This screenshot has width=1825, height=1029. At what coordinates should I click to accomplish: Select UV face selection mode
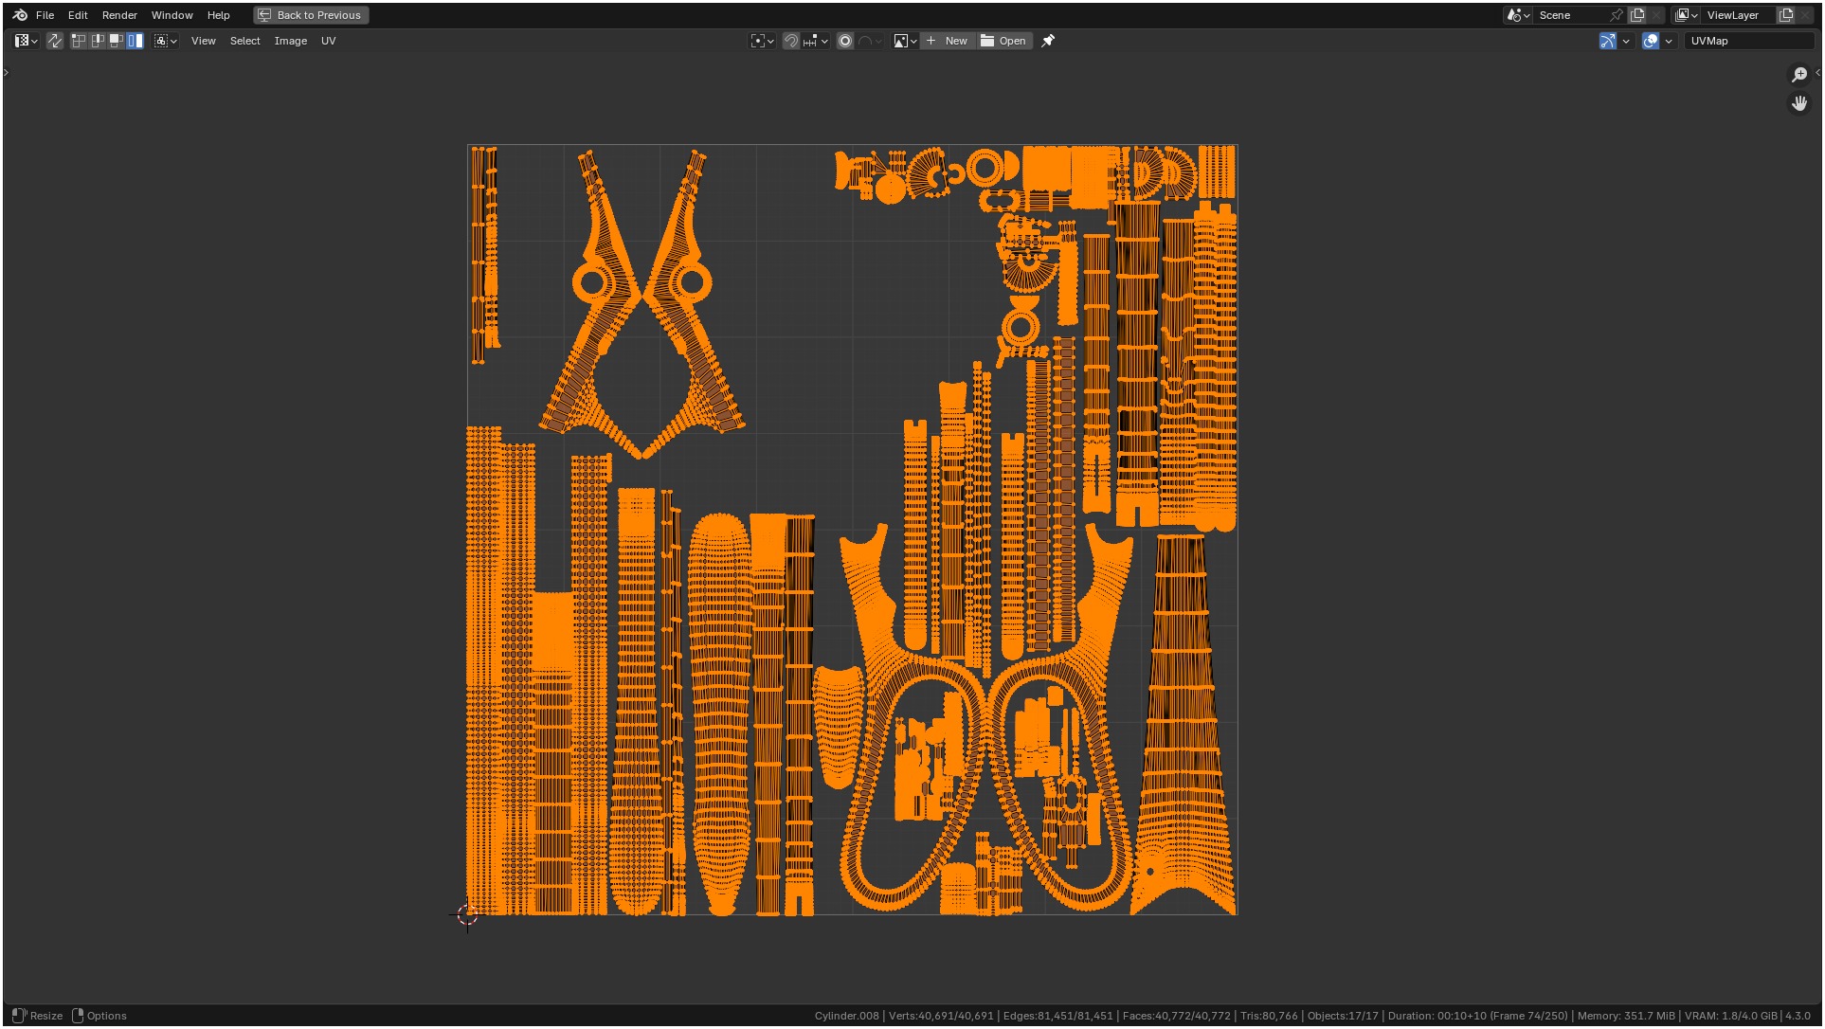(117, 41)
